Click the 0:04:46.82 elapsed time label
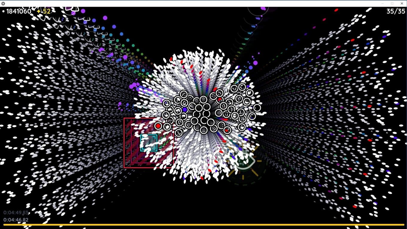Image resolution: width=407 pixels, height=229 pixels. (16, 220)
